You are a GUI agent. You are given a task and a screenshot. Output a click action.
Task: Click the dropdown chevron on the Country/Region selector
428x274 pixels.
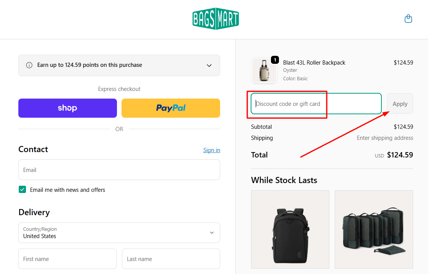211,232
